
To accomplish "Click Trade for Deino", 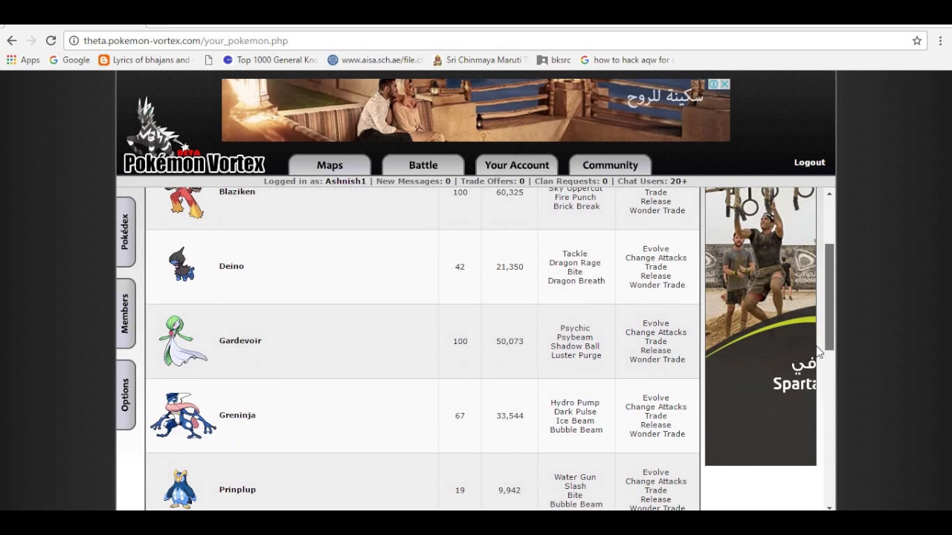I will (x=656, y=267).
